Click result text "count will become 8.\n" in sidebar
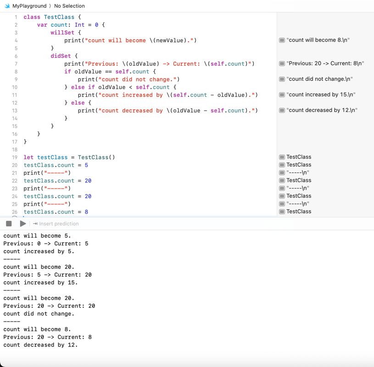This screenshot has width=374, height=367. (x=318, y=40)
